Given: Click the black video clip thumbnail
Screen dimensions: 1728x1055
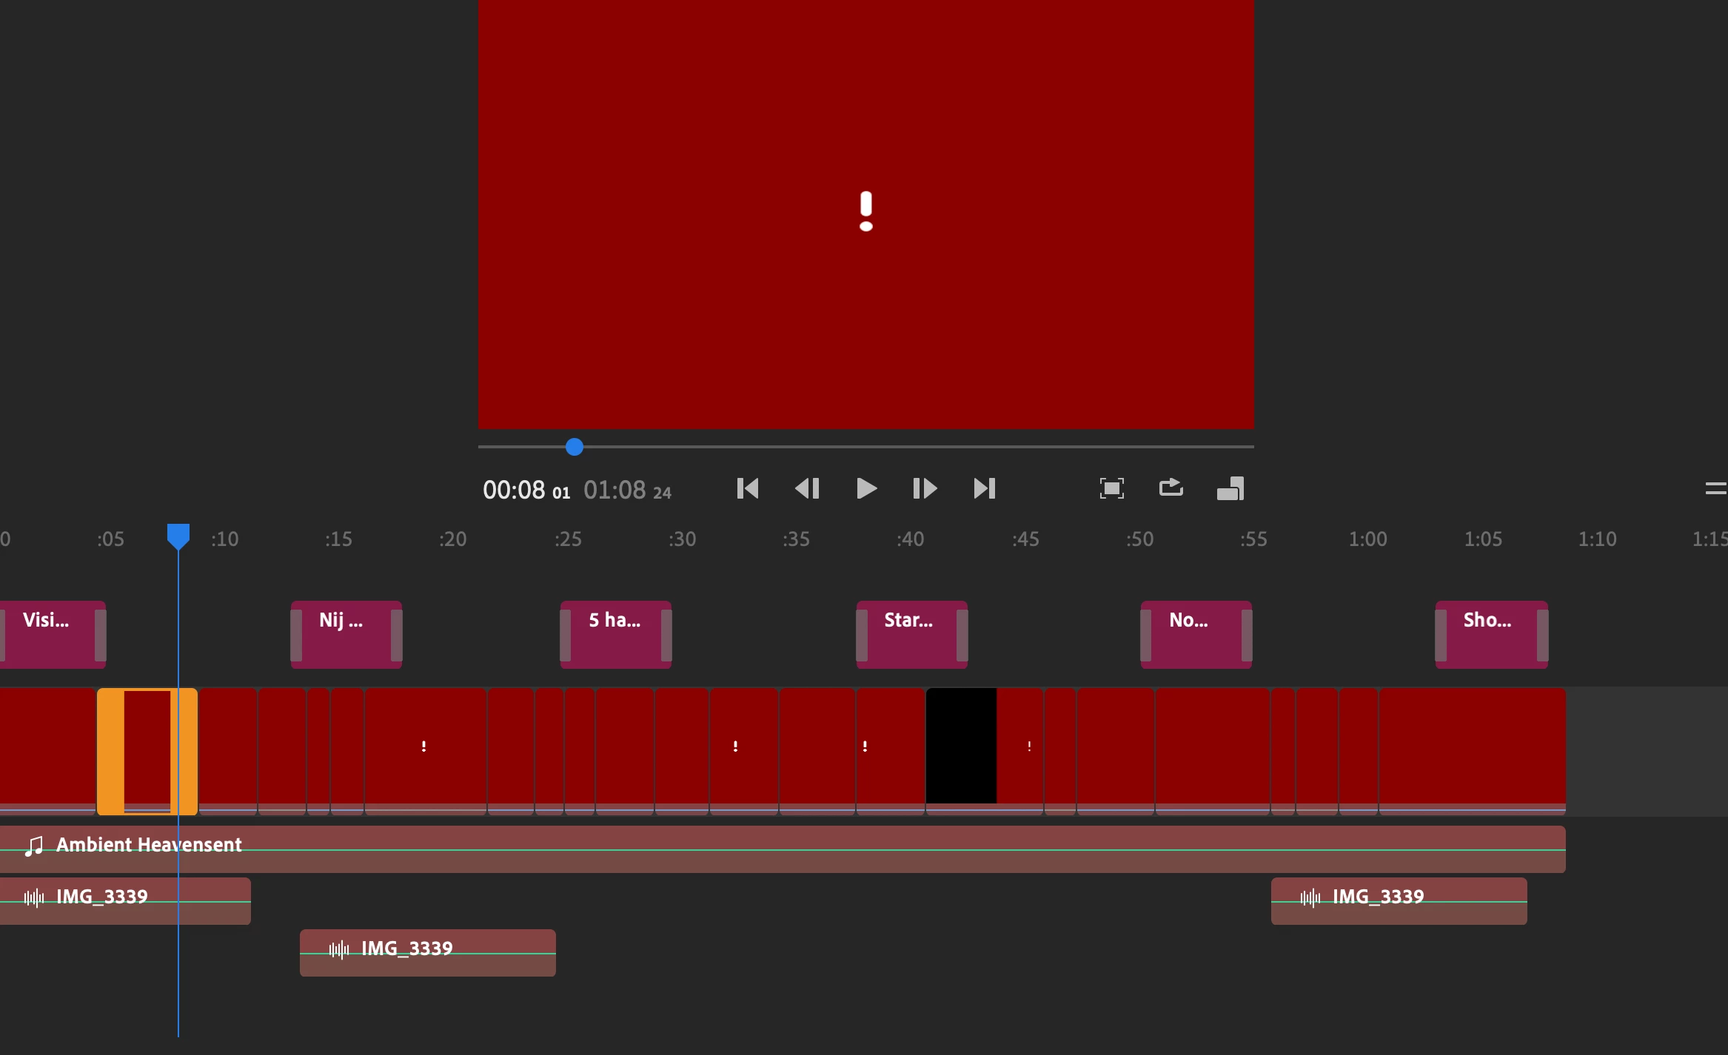Looking at the screenshot, I should [961, 746].
